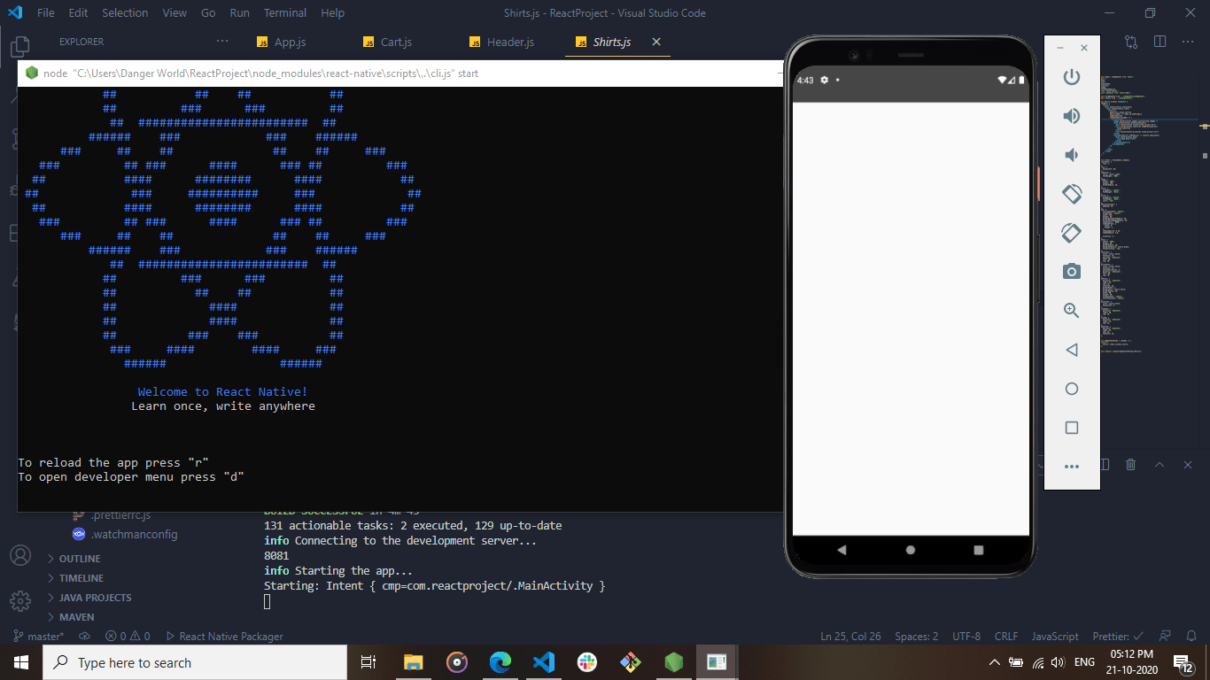Open .watchmanconfig file in explorer
The image size is (1210, 680).
click(x=134, y=534)
